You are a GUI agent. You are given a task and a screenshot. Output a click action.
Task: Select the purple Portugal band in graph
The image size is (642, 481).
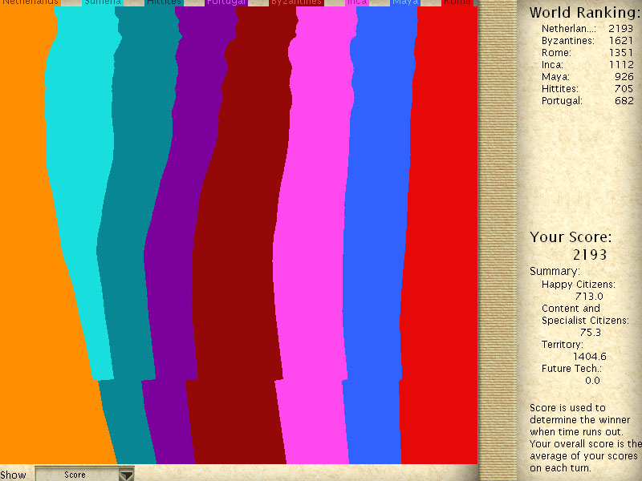coord(173,240)
